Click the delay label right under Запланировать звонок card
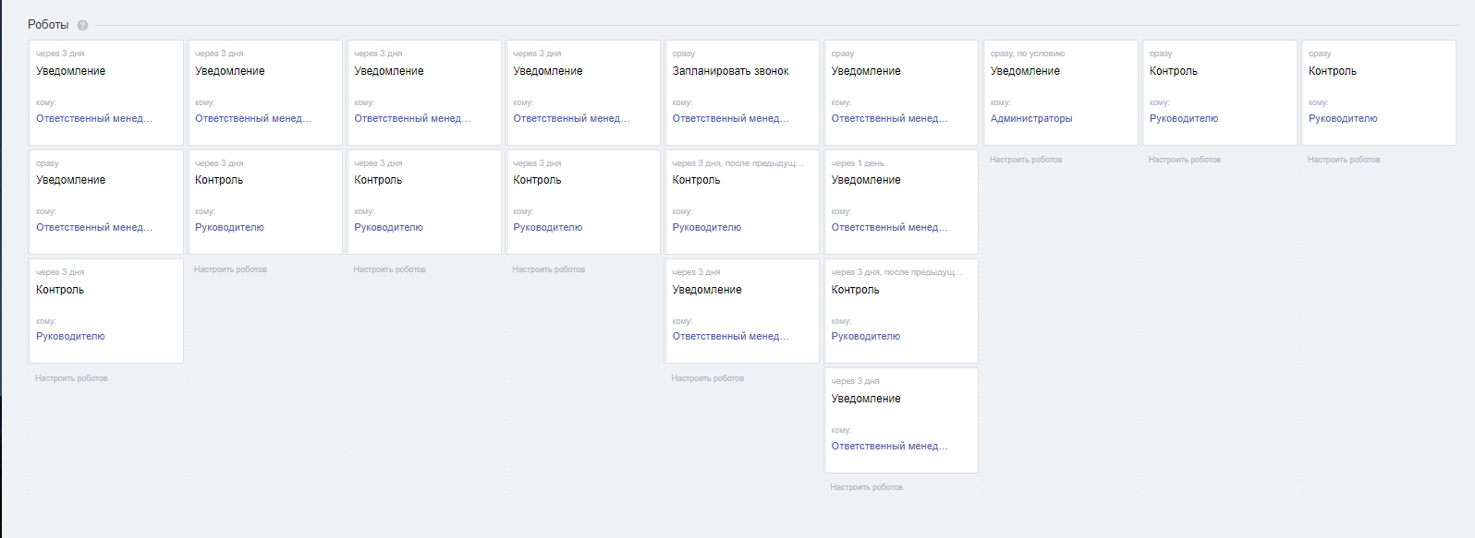Image resolution: width=1475 pixels, height=538 pixels. 737,163
